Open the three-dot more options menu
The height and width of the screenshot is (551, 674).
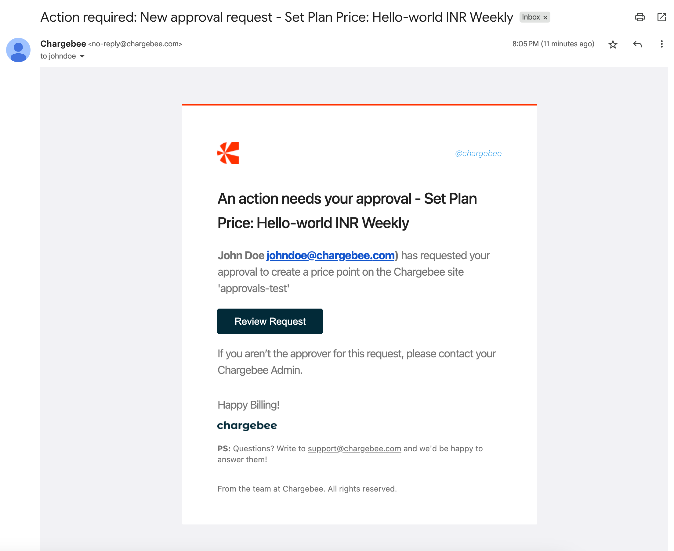661,44
